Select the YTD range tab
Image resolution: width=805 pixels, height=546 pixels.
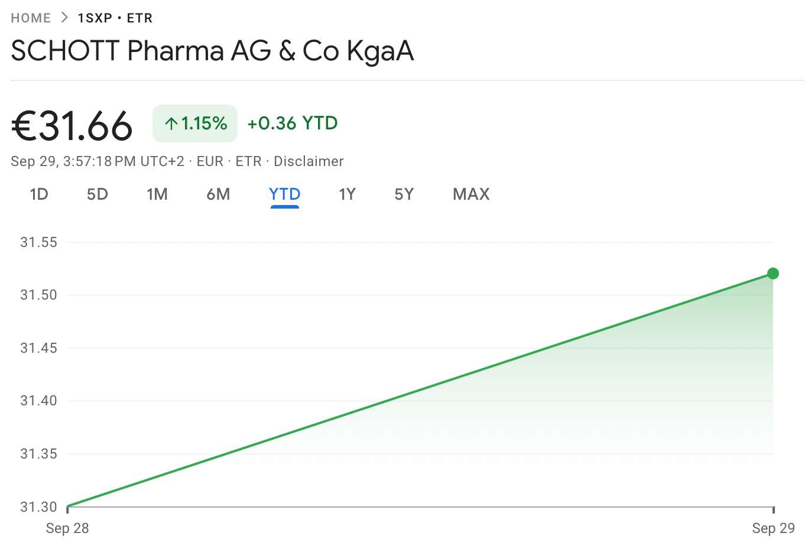(x=285, y=194)
